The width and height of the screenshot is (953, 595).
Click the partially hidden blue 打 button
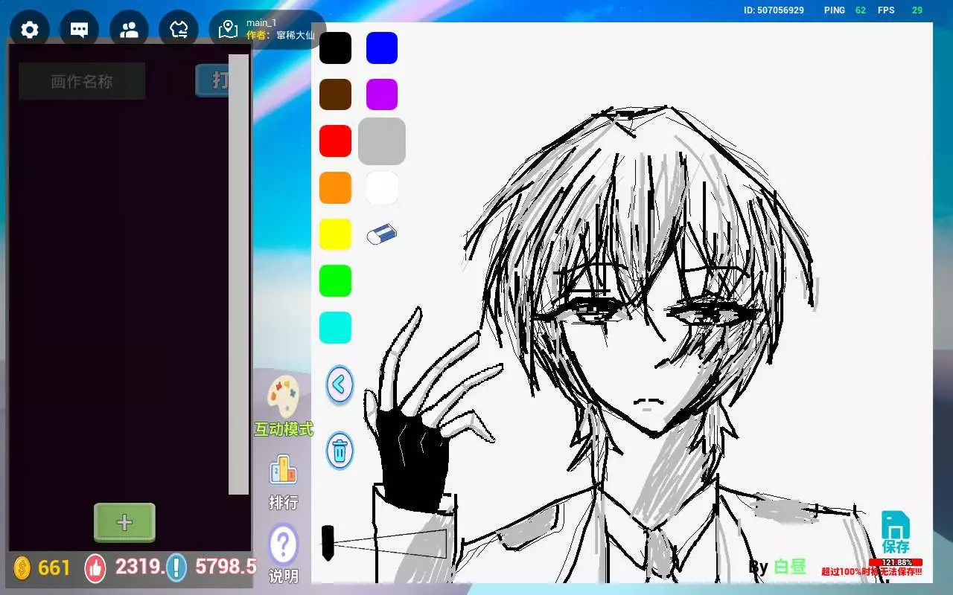tap(212, 80)
